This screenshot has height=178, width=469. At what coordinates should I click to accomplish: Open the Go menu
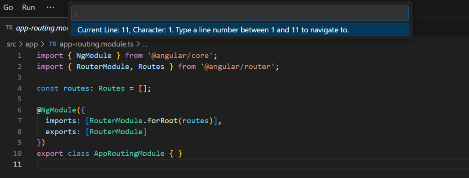coord(8,7)
